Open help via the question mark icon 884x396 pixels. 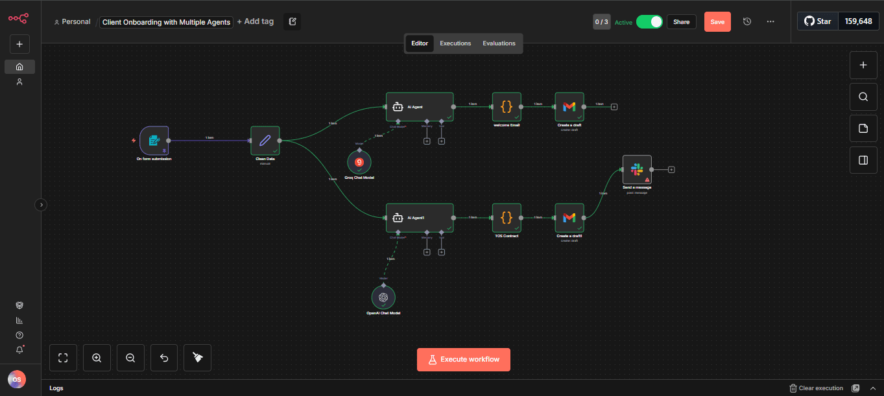click(19, 334)
